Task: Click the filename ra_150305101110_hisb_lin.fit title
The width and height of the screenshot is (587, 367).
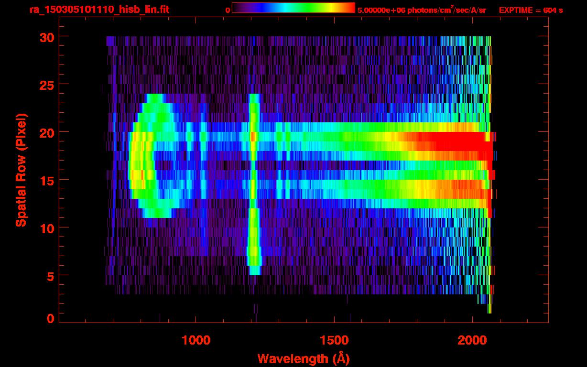Action: pyautogui.click(x=99, y=10)
